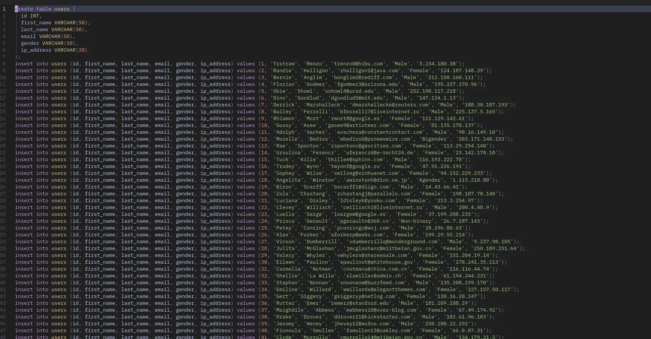
Task: Click IP address '3.234.180.38'
Action: (x=437, y=63)
